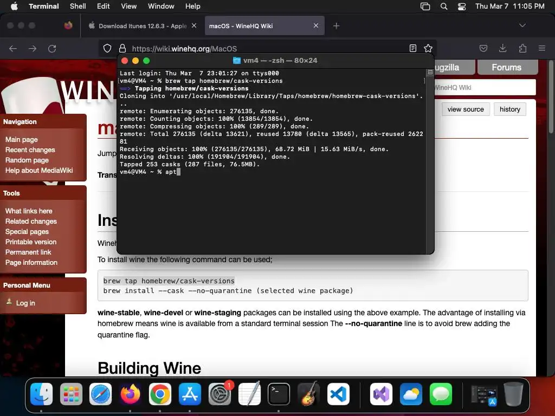The image size is (555, 416).
Task: Open System Preferences with update badge
Action: tap(220, 394)
